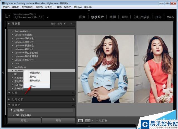Click the Lr logo icon
178x129 pixels.
[8, 16]
